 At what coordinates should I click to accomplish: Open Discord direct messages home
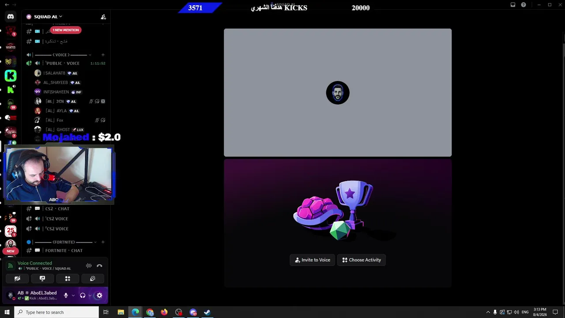click(x=11, y=17)
